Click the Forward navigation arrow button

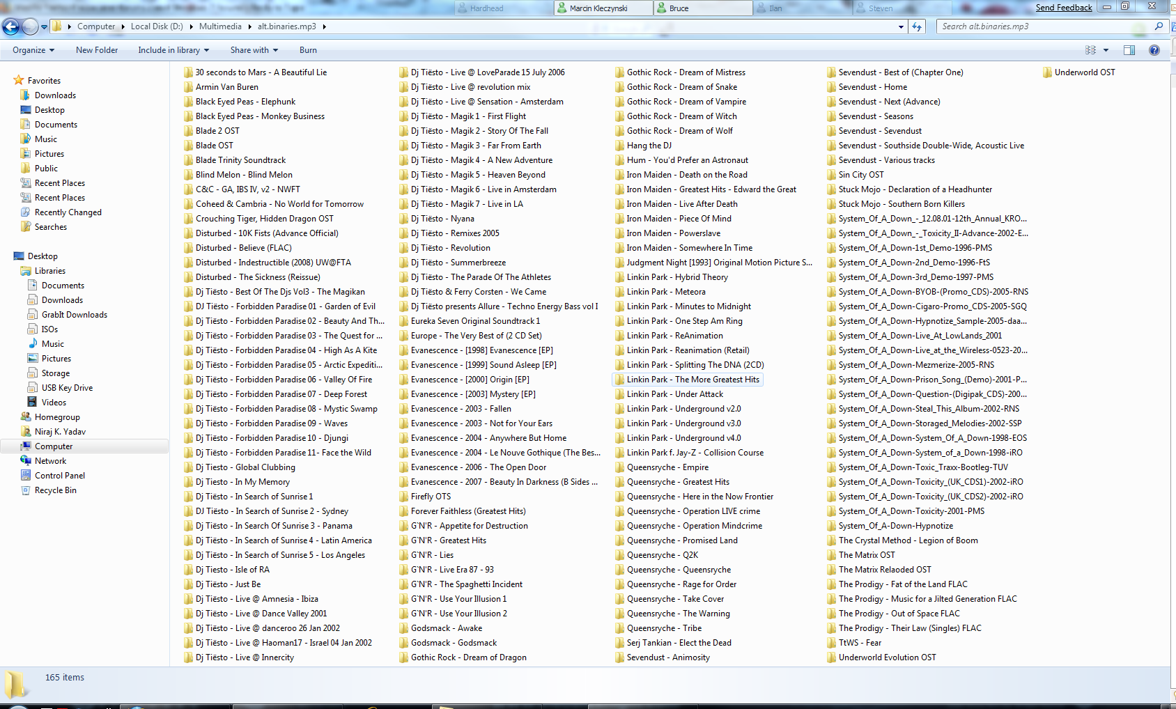(x=30, y=26)
